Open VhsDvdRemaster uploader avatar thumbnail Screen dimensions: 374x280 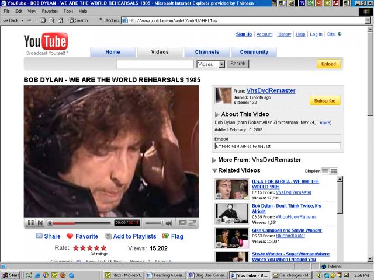[x=223, y=96]
